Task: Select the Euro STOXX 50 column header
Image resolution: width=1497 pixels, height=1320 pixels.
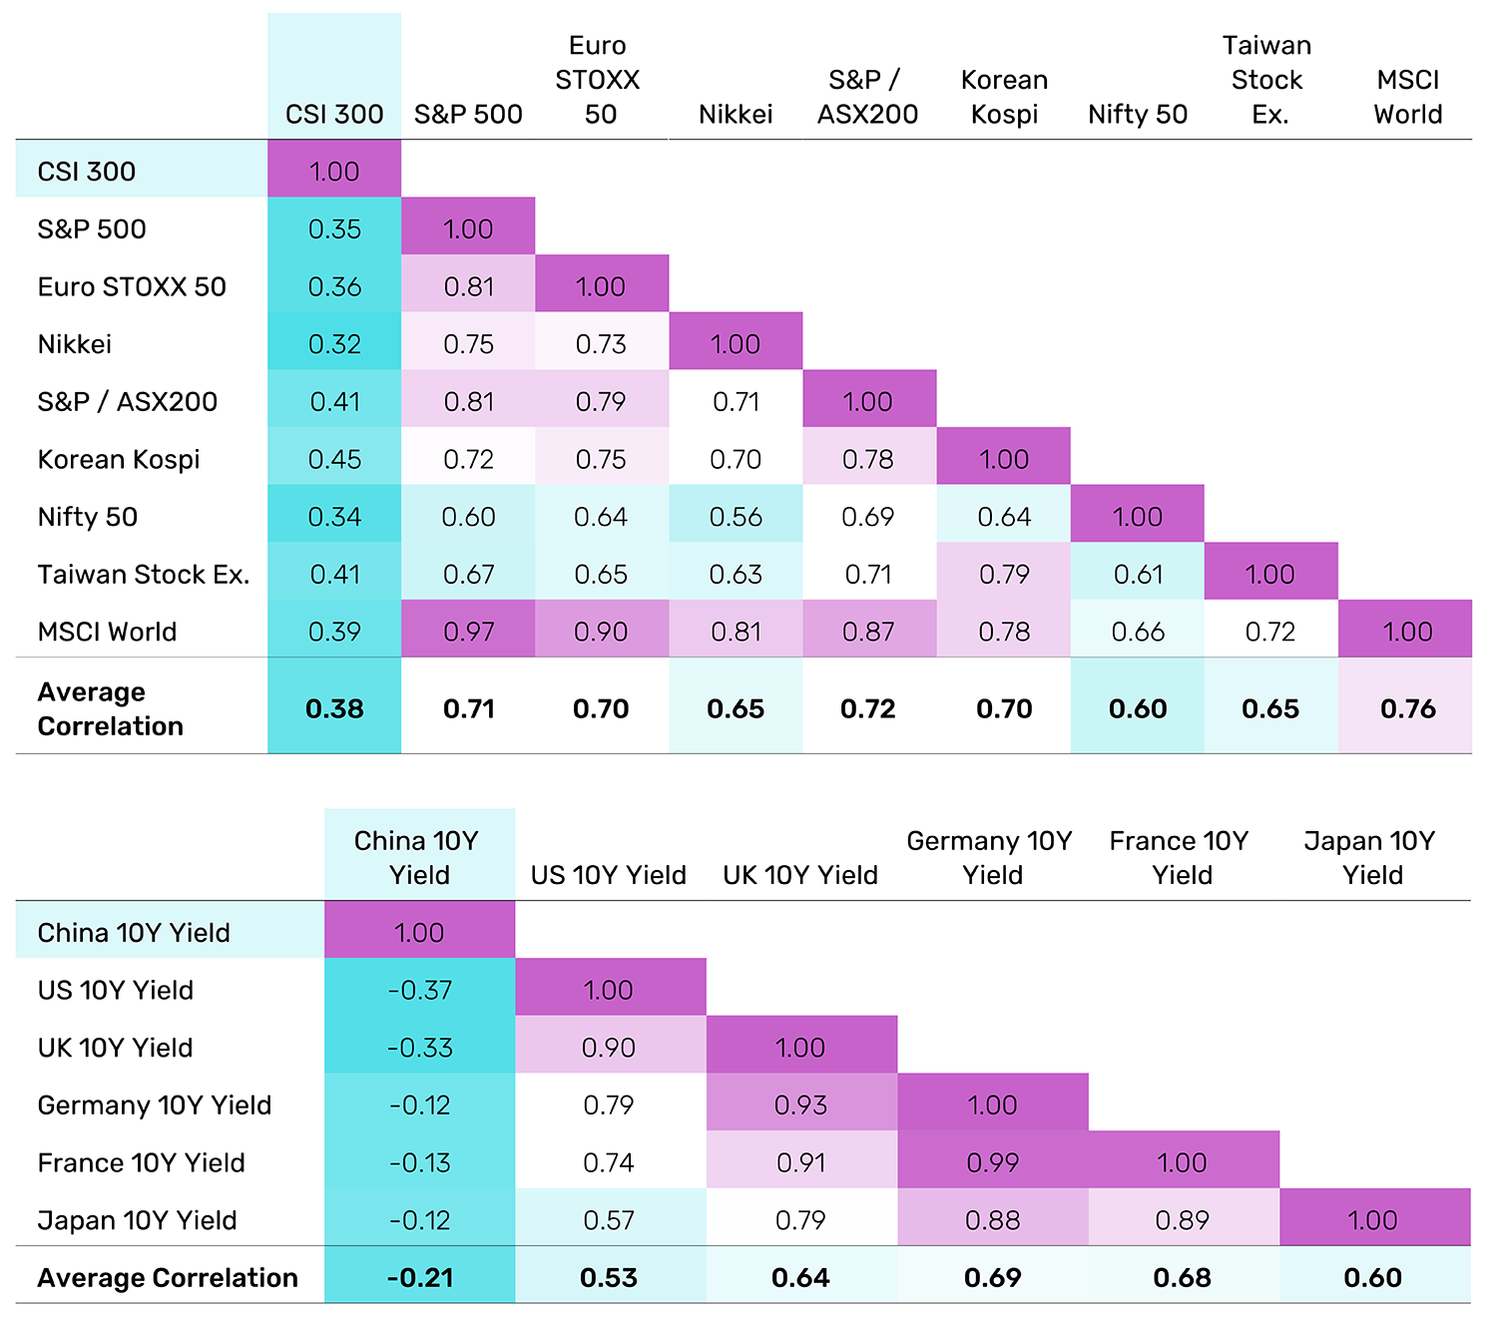Action: pyautogui.click(x=599, y=80)
